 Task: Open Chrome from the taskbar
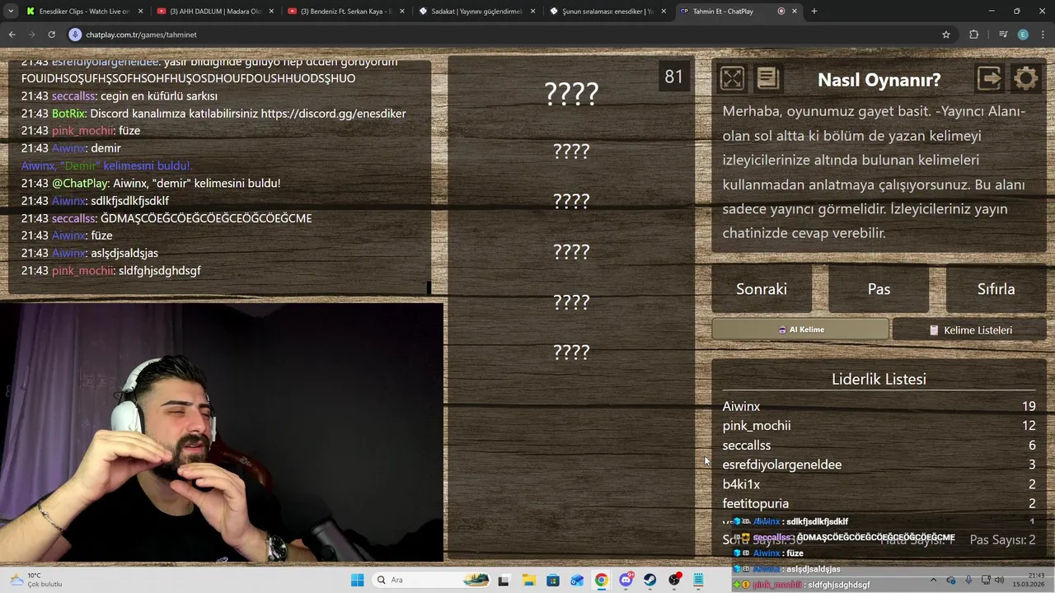click(601, 580)
